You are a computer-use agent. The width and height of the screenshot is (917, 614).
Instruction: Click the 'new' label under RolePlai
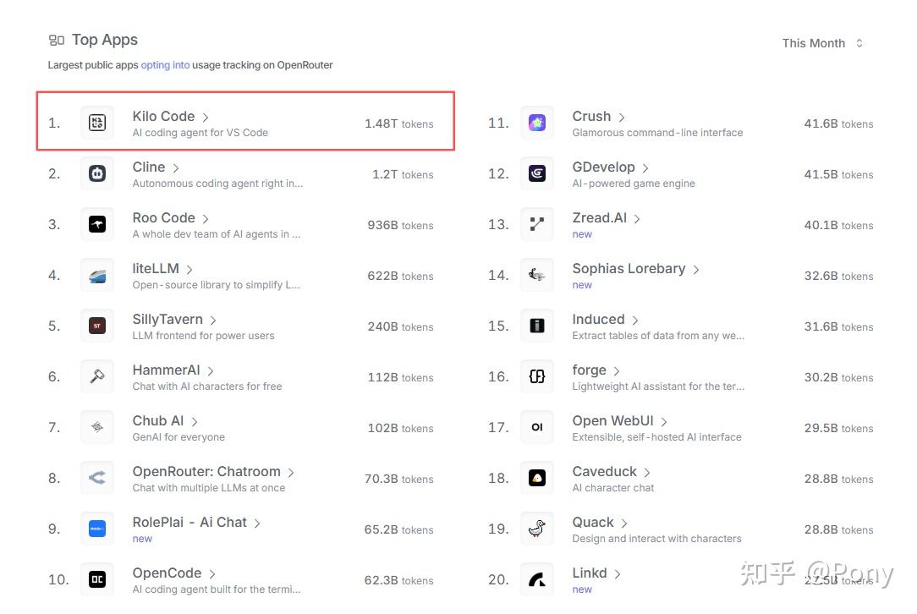click(142, 539)
